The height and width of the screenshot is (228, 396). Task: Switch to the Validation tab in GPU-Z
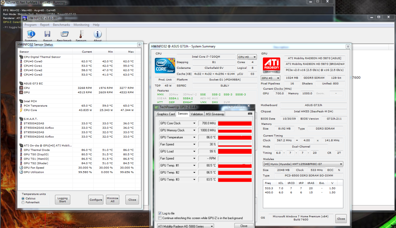point(197,114)
